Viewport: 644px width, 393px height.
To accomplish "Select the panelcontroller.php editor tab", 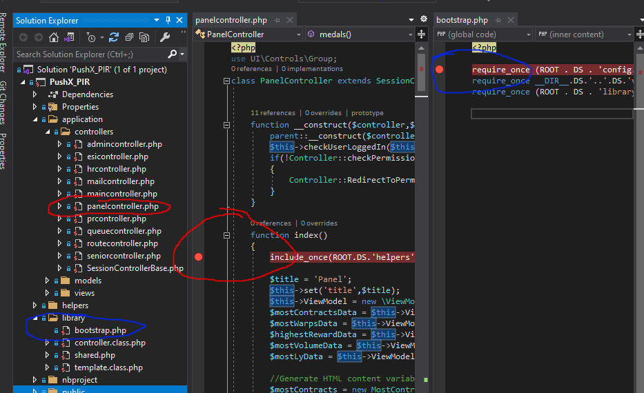I will coord(231,21).
